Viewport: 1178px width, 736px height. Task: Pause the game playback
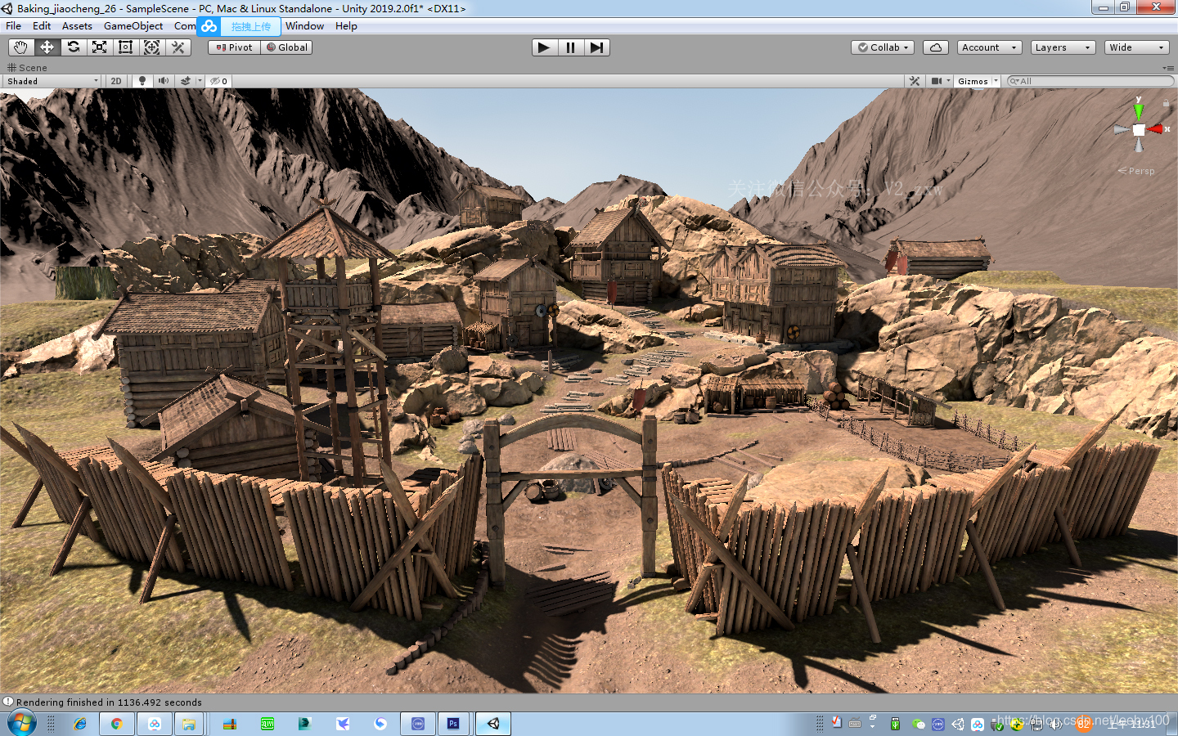pyautogui.click(x=570, y=47)
